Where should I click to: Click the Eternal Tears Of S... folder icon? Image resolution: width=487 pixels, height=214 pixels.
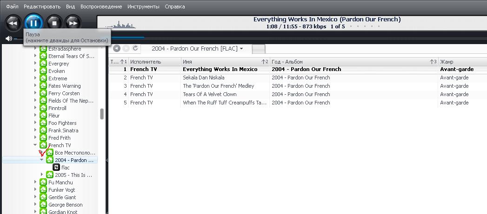pyautogui.click(x=43, y=56)
